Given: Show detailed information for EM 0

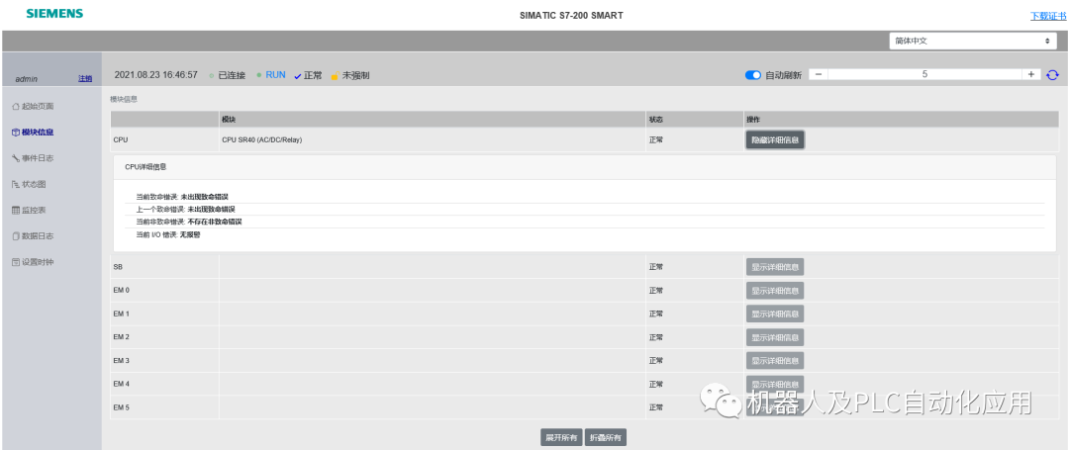Looking at the screenshot, I should click(775, 291).
